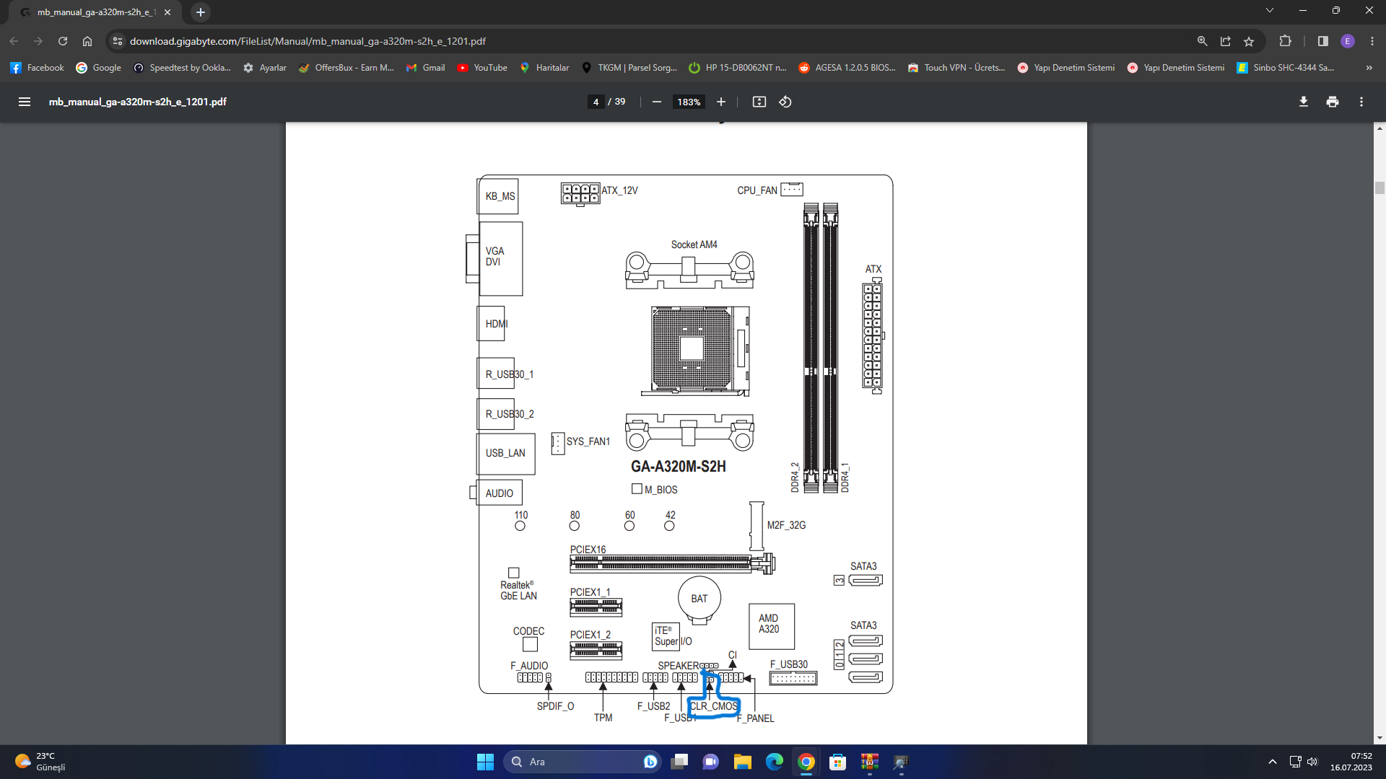
Task: Open the Ayarlar bookmark
Action: pyautogui.click(x=265, y=68)
